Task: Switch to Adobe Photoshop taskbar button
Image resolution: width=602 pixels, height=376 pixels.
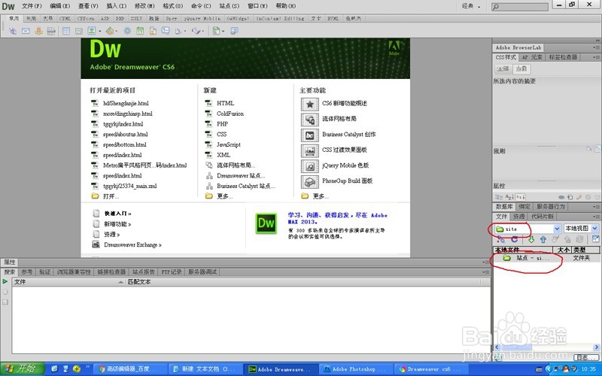Action: pyautogui.click(x=356, y=369)
